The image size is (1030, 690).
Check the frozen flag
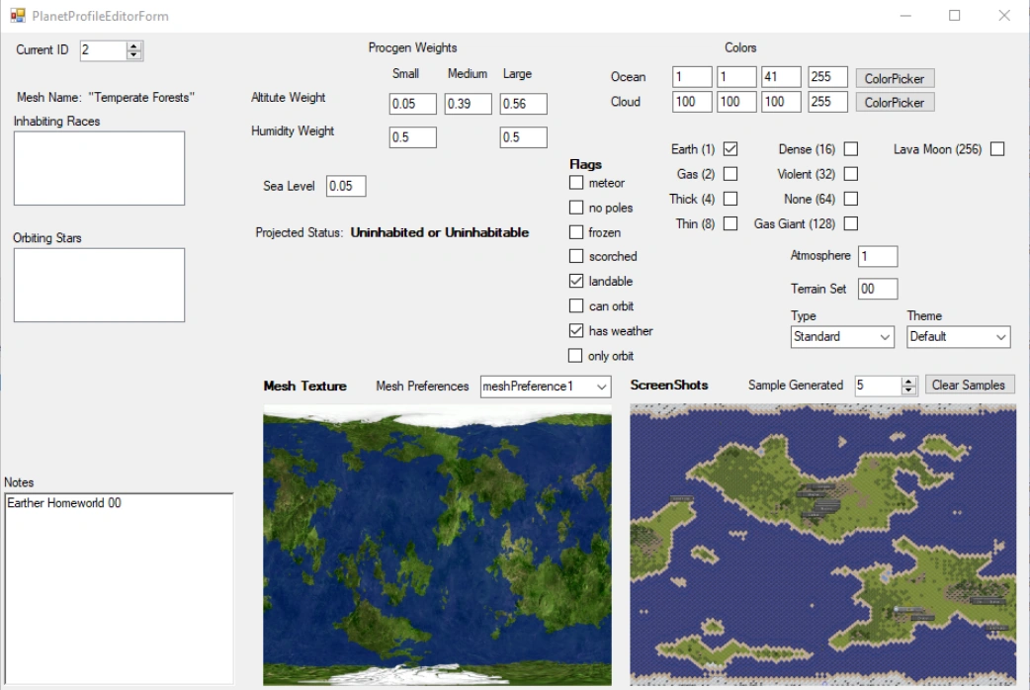click(x=576, y=232)
